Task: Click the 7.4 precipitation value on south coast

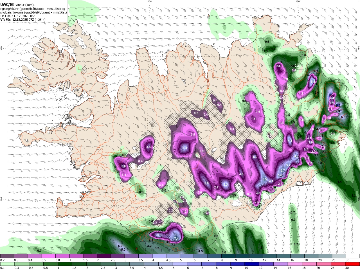Action: pyautogui.click(x=176, y=238)
